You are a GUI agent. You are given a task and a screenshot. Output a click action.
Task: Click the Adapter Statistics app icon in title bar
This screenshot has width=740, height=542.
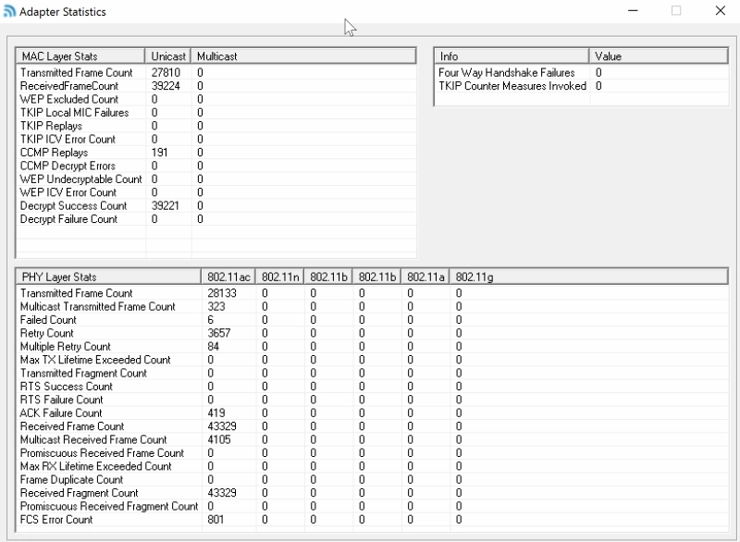pyautogui.click(x=9, y=11)
